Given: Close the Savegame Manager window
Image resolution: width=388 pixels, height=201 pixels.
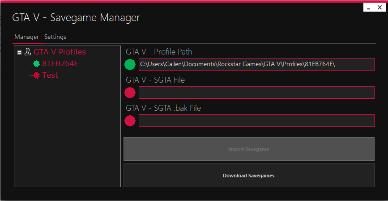Looking at the screenshot, I should coord(379,8).
